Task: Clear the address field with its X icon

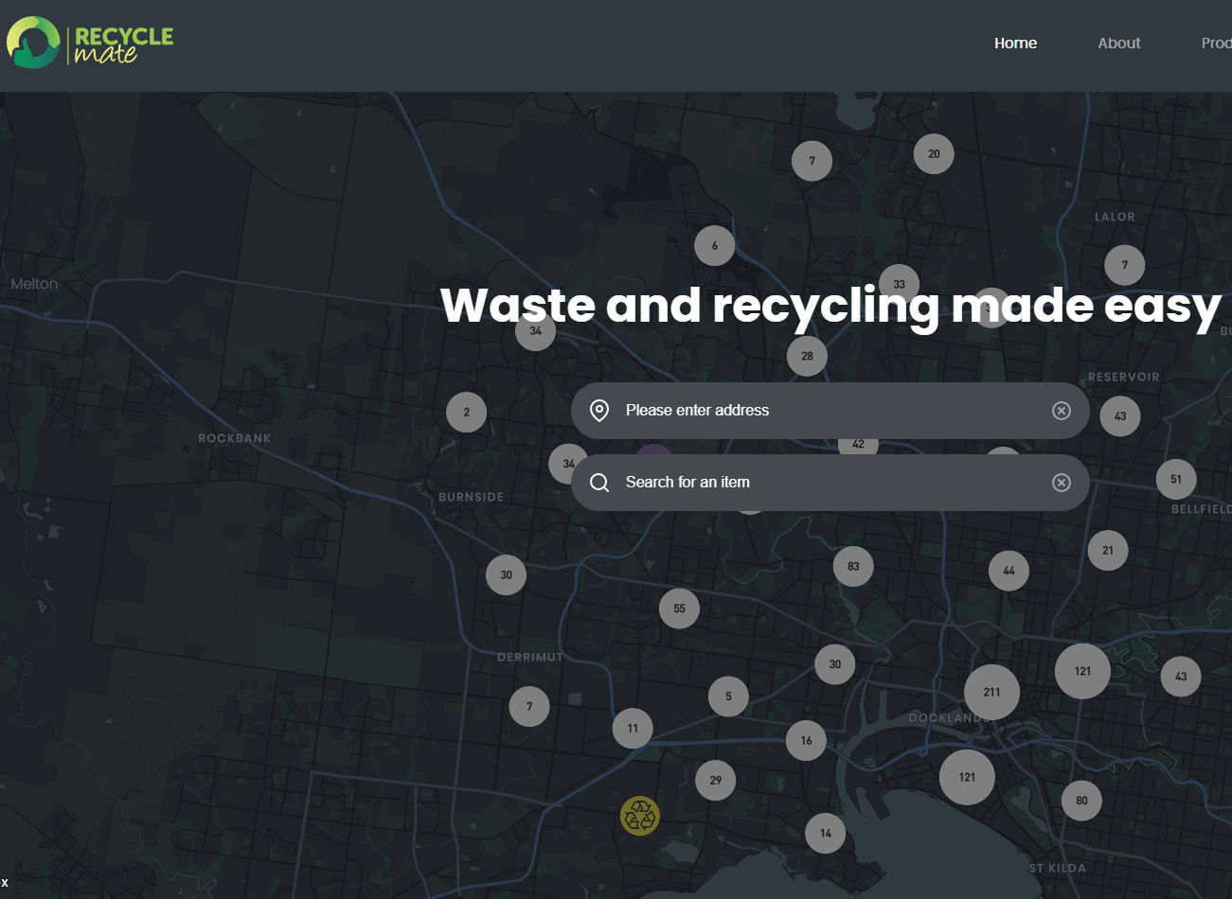Action: (1061, 411)
